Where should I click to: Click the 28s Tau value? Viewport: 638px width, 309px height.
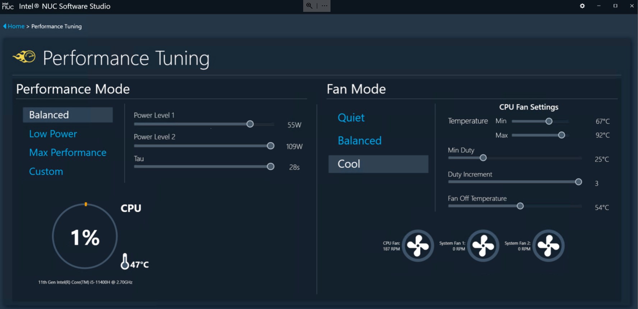tap(294, 167)
